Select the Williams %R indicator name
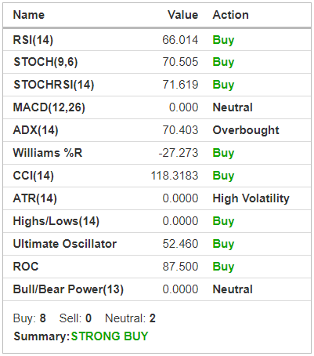This screenshot has height=356, width=314. click(x=48, y=153)
